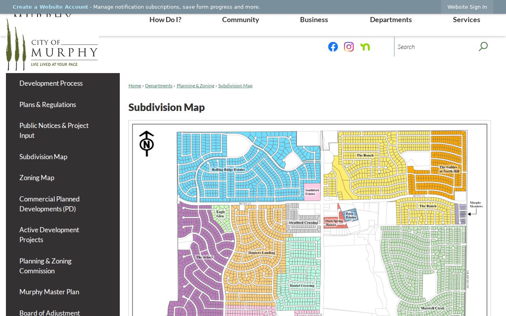This screenshot has width=506, height=316.
Task: Open the Community menu
Action: (x=240, y=20)
